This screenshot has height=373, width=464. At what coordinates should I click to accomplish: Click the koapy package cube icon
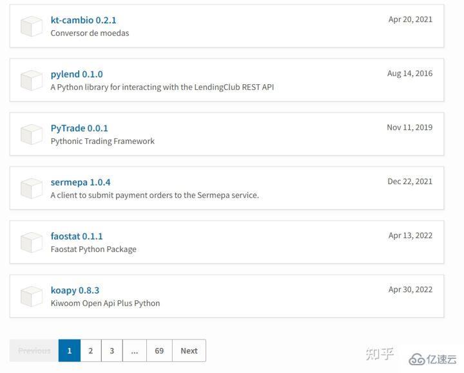(x=32, y=296)
